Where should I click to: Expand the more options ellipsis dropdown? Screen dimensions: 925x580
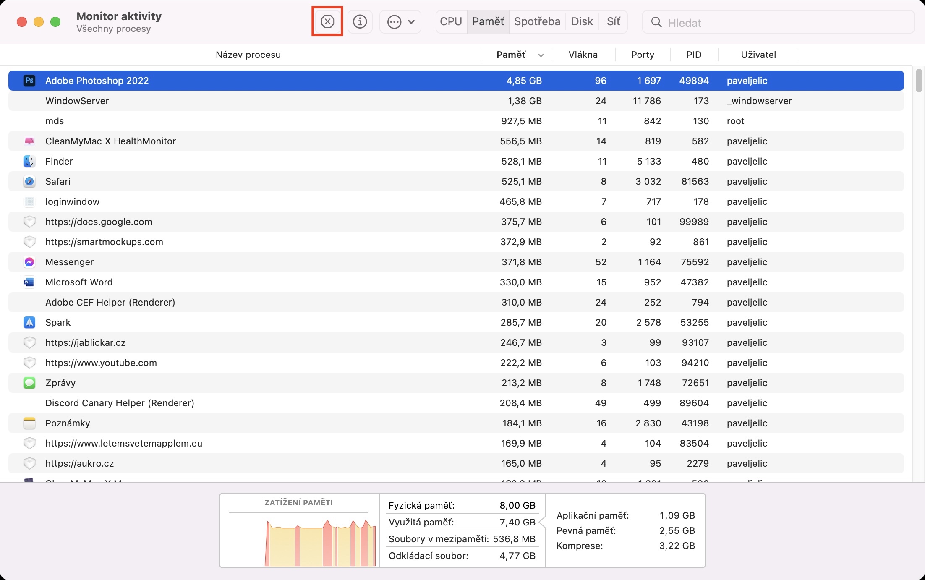400,21
